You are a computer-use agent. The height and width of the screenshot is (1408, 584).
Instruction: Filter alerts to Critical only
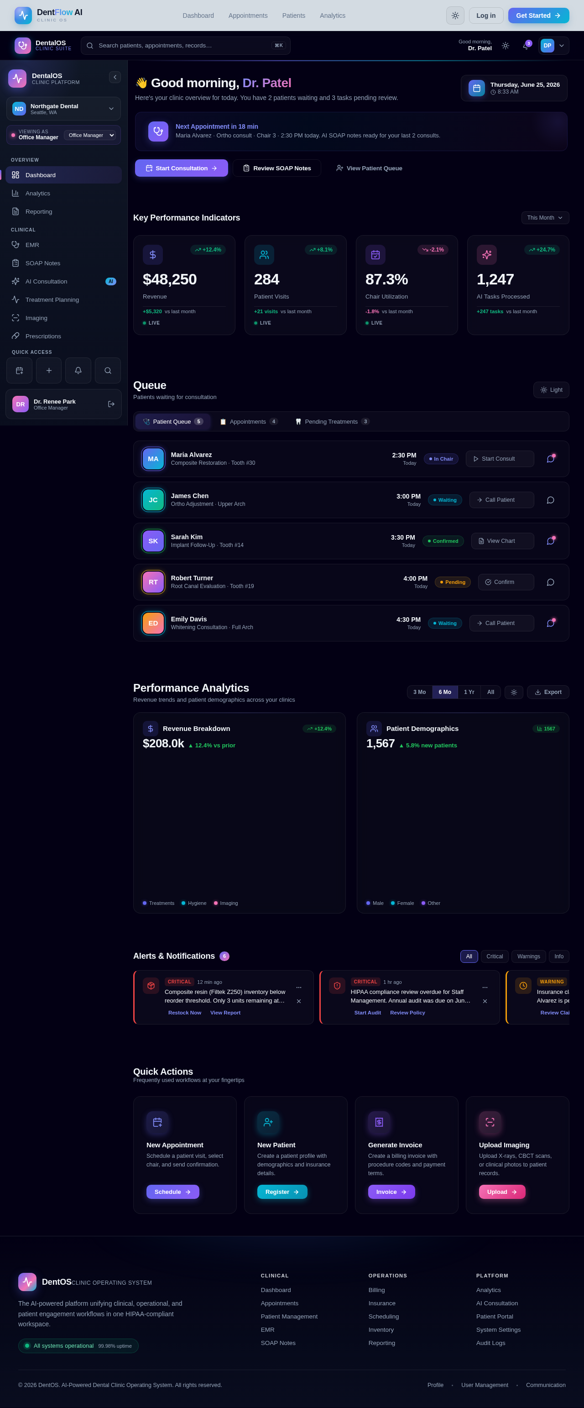click(495, 956)
